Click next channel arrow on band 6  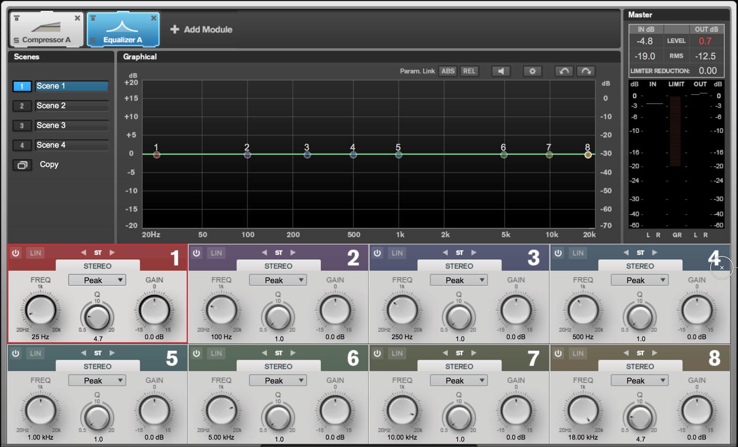[x=293, y=353]
